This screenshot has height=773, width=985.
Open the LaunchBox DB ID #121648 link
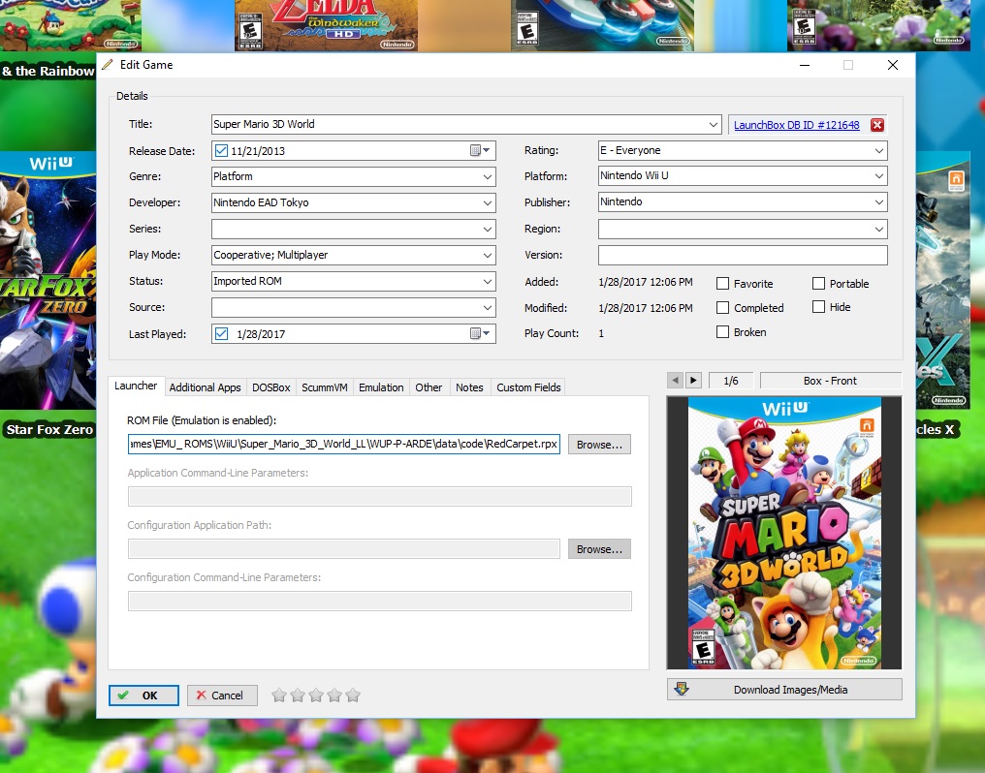pos(797,125)
